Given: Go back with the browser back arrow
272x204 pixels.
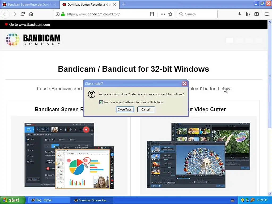Looking at the screenshot, I should point(5,14).
